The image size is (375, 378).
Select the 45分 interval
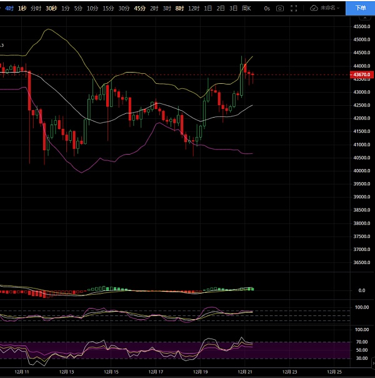click(x=140, y=8)
